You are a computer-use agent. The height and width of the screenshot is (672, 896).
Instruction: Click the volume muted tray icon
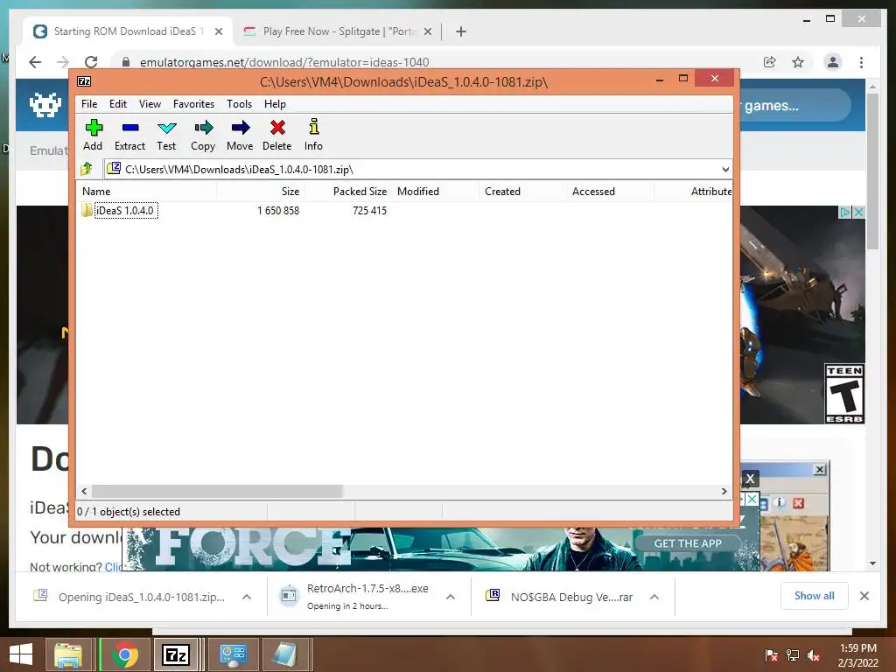(814, 655)
